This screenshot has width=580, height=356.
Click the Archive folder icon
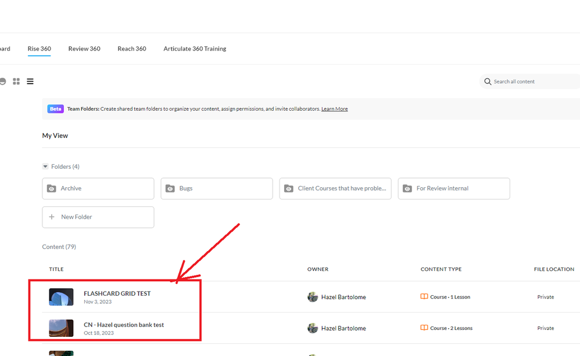(52, 188)
